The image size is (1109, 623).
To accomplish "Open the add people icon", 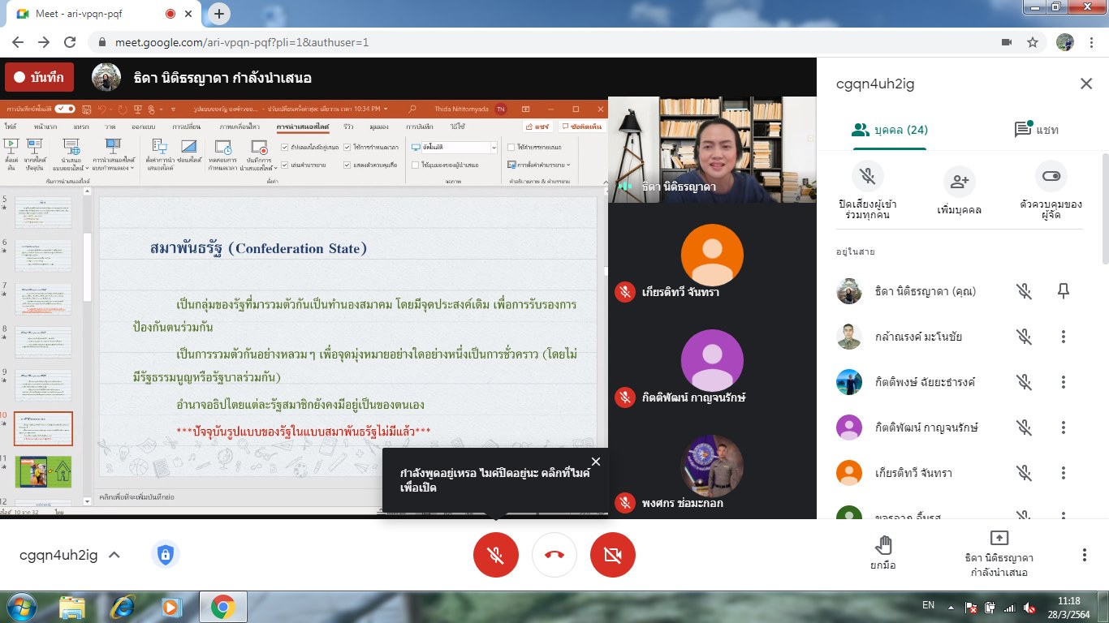I will [959, 183].
